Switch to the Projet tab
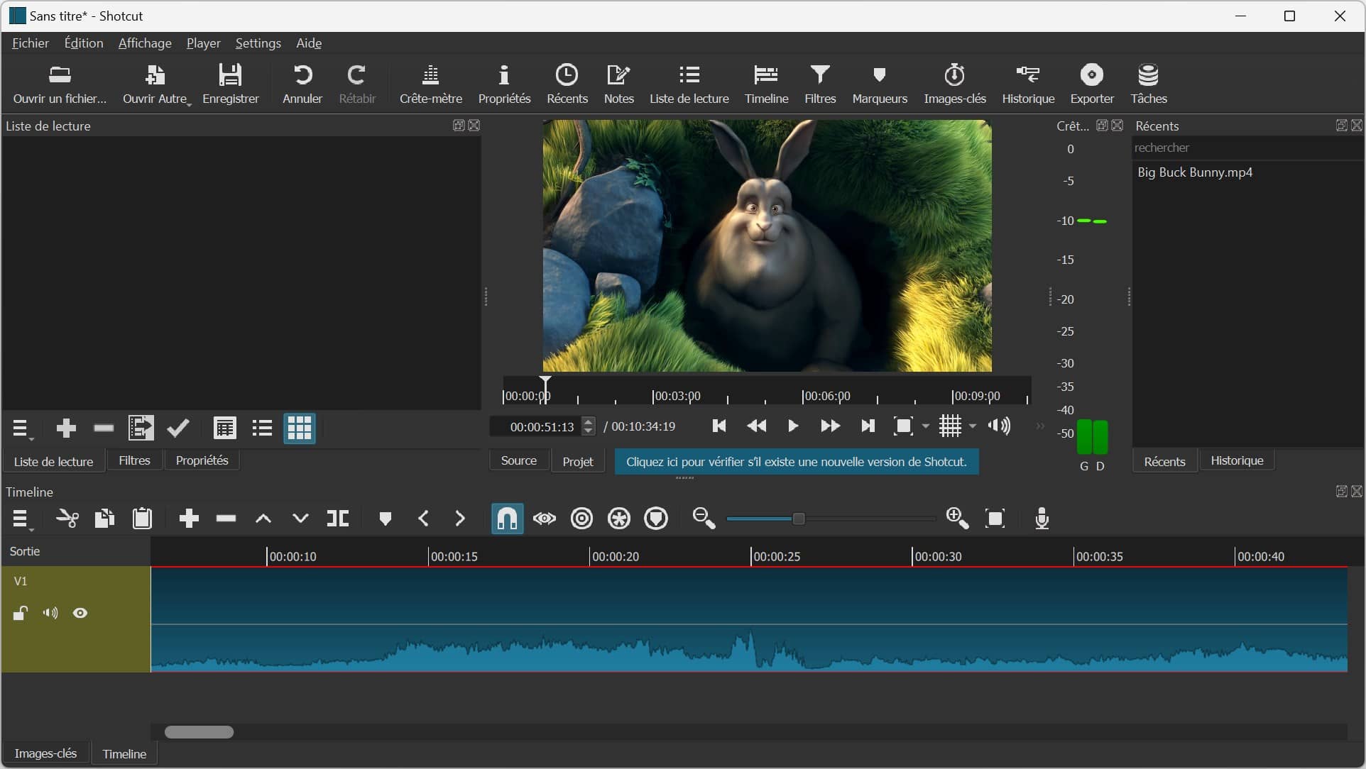This screenshot has height=769, width=1366. point(577,460)
